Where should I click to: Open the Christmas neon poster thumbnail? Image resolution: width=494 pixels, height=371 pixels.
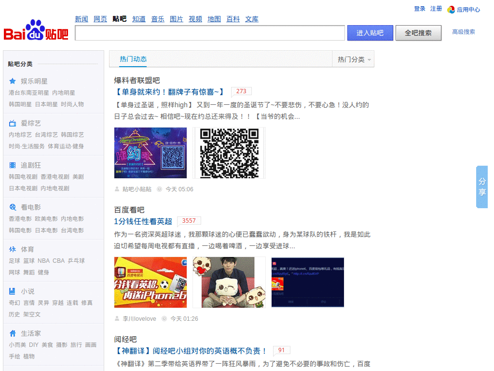151,153
